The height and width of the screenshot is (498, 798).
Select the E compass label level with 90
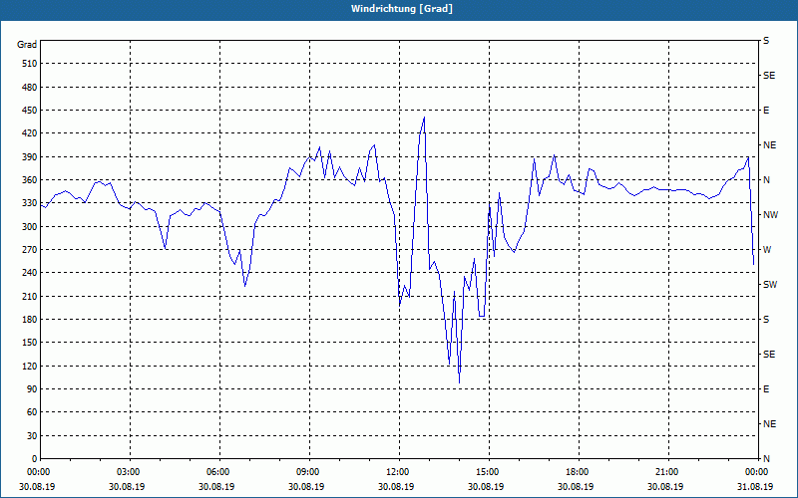click(x=766, y=389)
